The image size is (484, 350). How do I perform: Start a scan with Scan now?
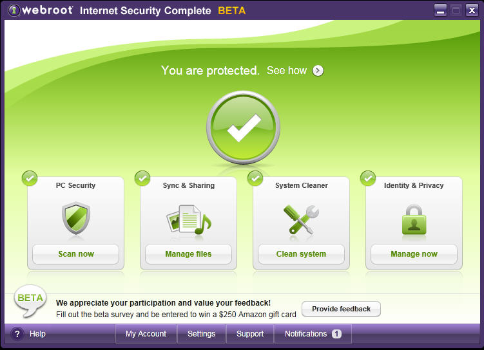76,254
